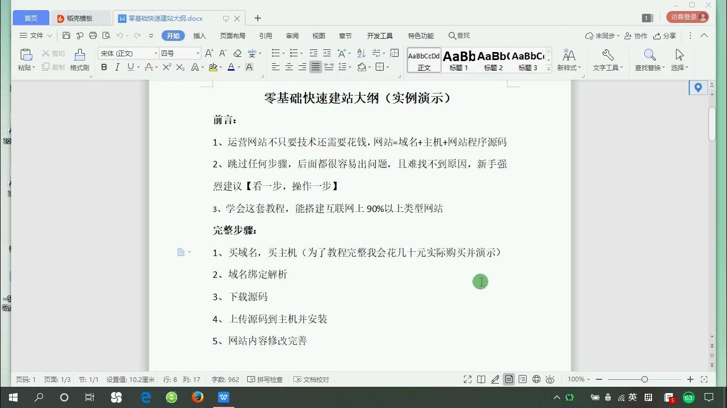Click the highlight color (ab) icon
727x408 pixels.
[212, 67]
